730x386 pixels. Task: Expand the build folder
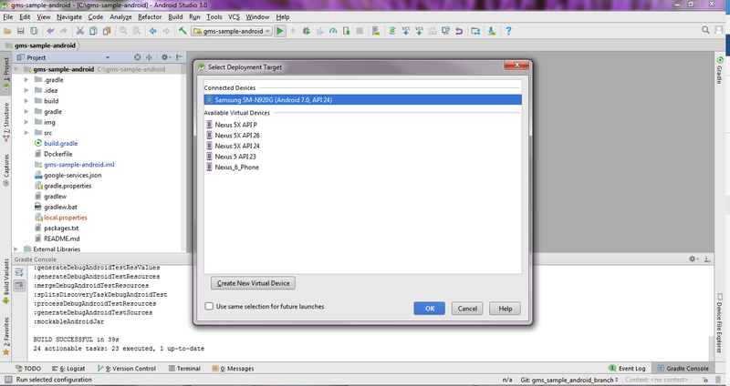[x=26, y=101]
